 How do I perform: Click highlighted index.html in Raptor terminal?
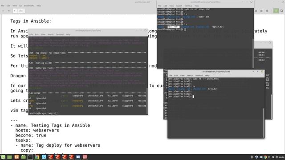pos(173,27)
